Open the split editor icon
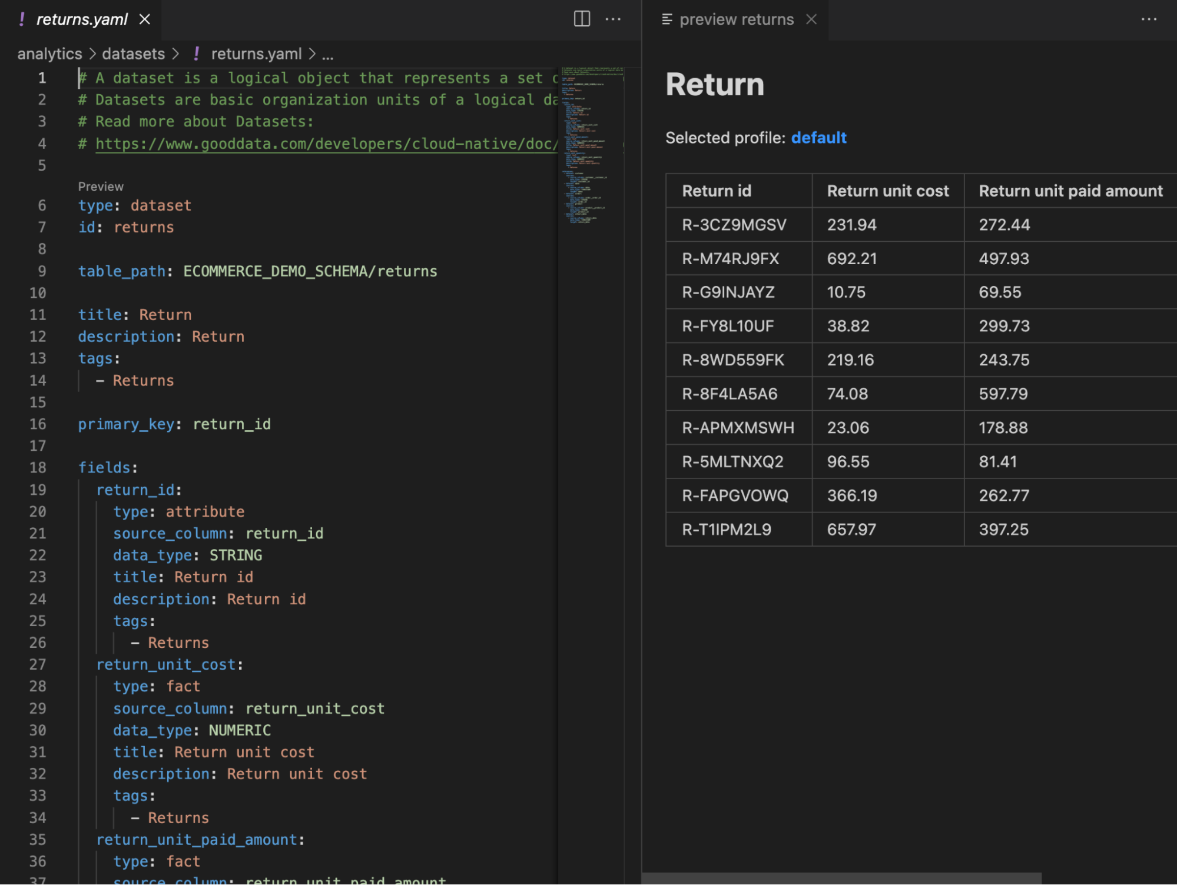 click(x=581, y=19)
